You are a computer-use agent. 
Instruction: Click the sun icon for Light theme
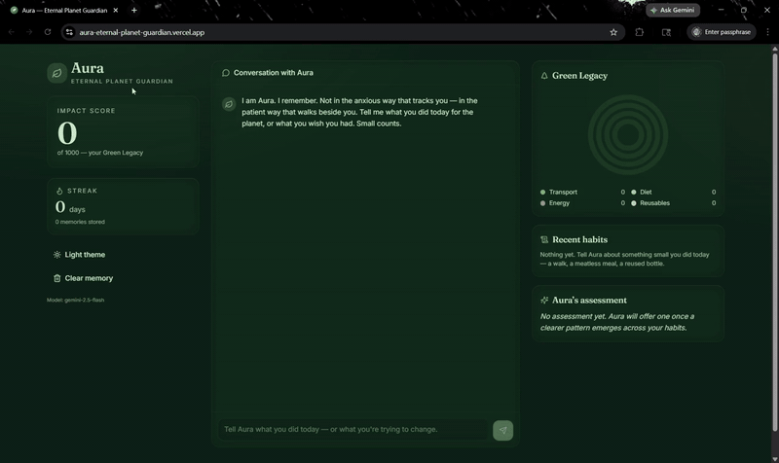(x=57, y=255)
